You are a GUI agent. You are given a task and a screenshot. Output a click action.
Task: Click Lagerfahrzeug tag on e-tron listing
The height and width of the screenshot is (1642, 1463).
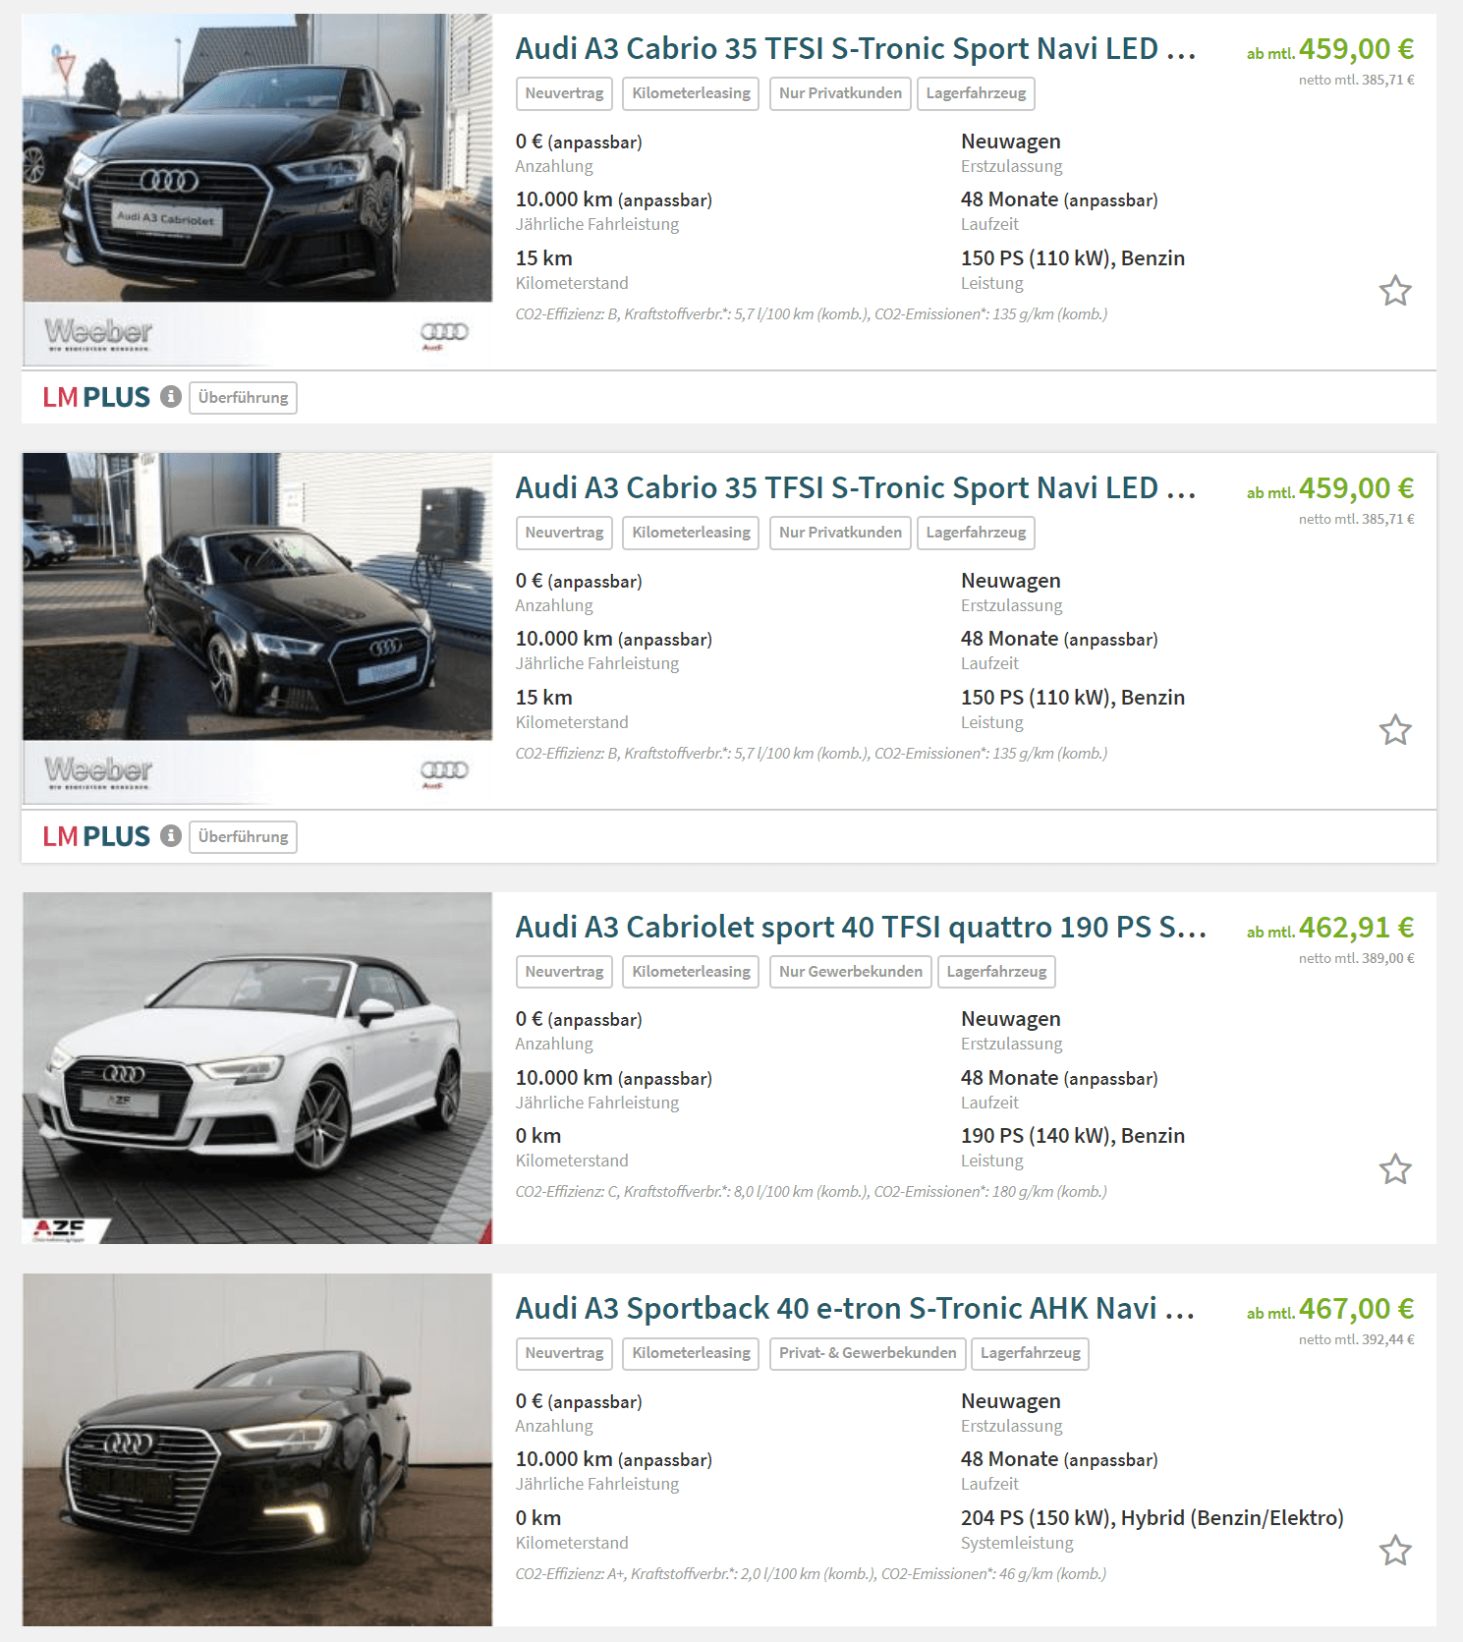(x=1030, y=1353)
